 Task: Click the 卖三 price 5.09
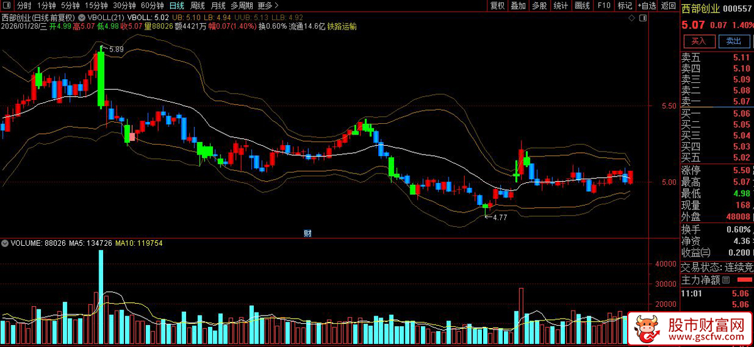click(x=741, y=80)
